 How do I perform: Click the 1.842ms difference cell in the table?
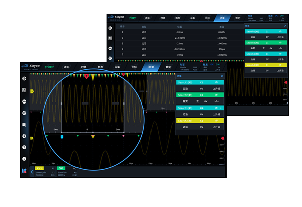(x=222, y=38)
